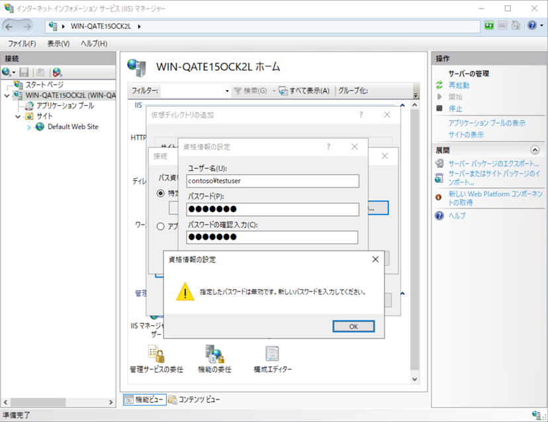This screenshot has height=422, width=548.
Task: Collapse the 展開 section in actions pane
Action: pos(535,150)
